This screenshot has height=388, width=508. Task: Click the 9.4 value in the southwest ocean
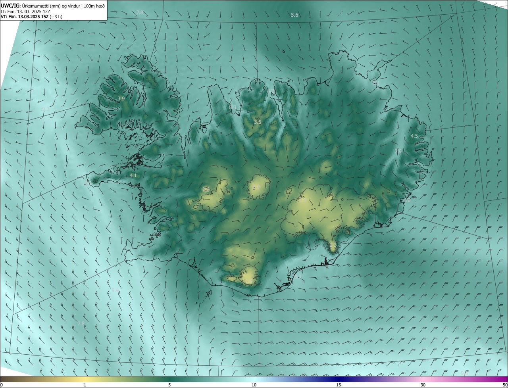point(115,290)
